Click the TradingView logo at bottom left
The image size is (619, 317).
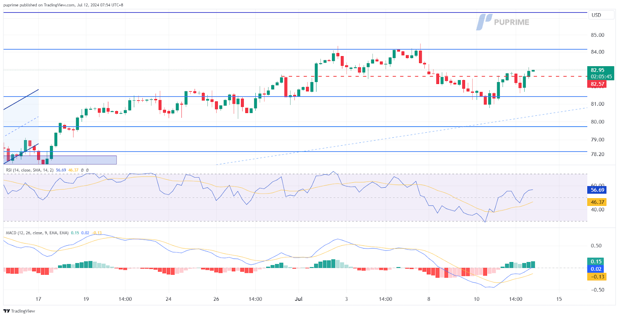click(x=19, y=311)
